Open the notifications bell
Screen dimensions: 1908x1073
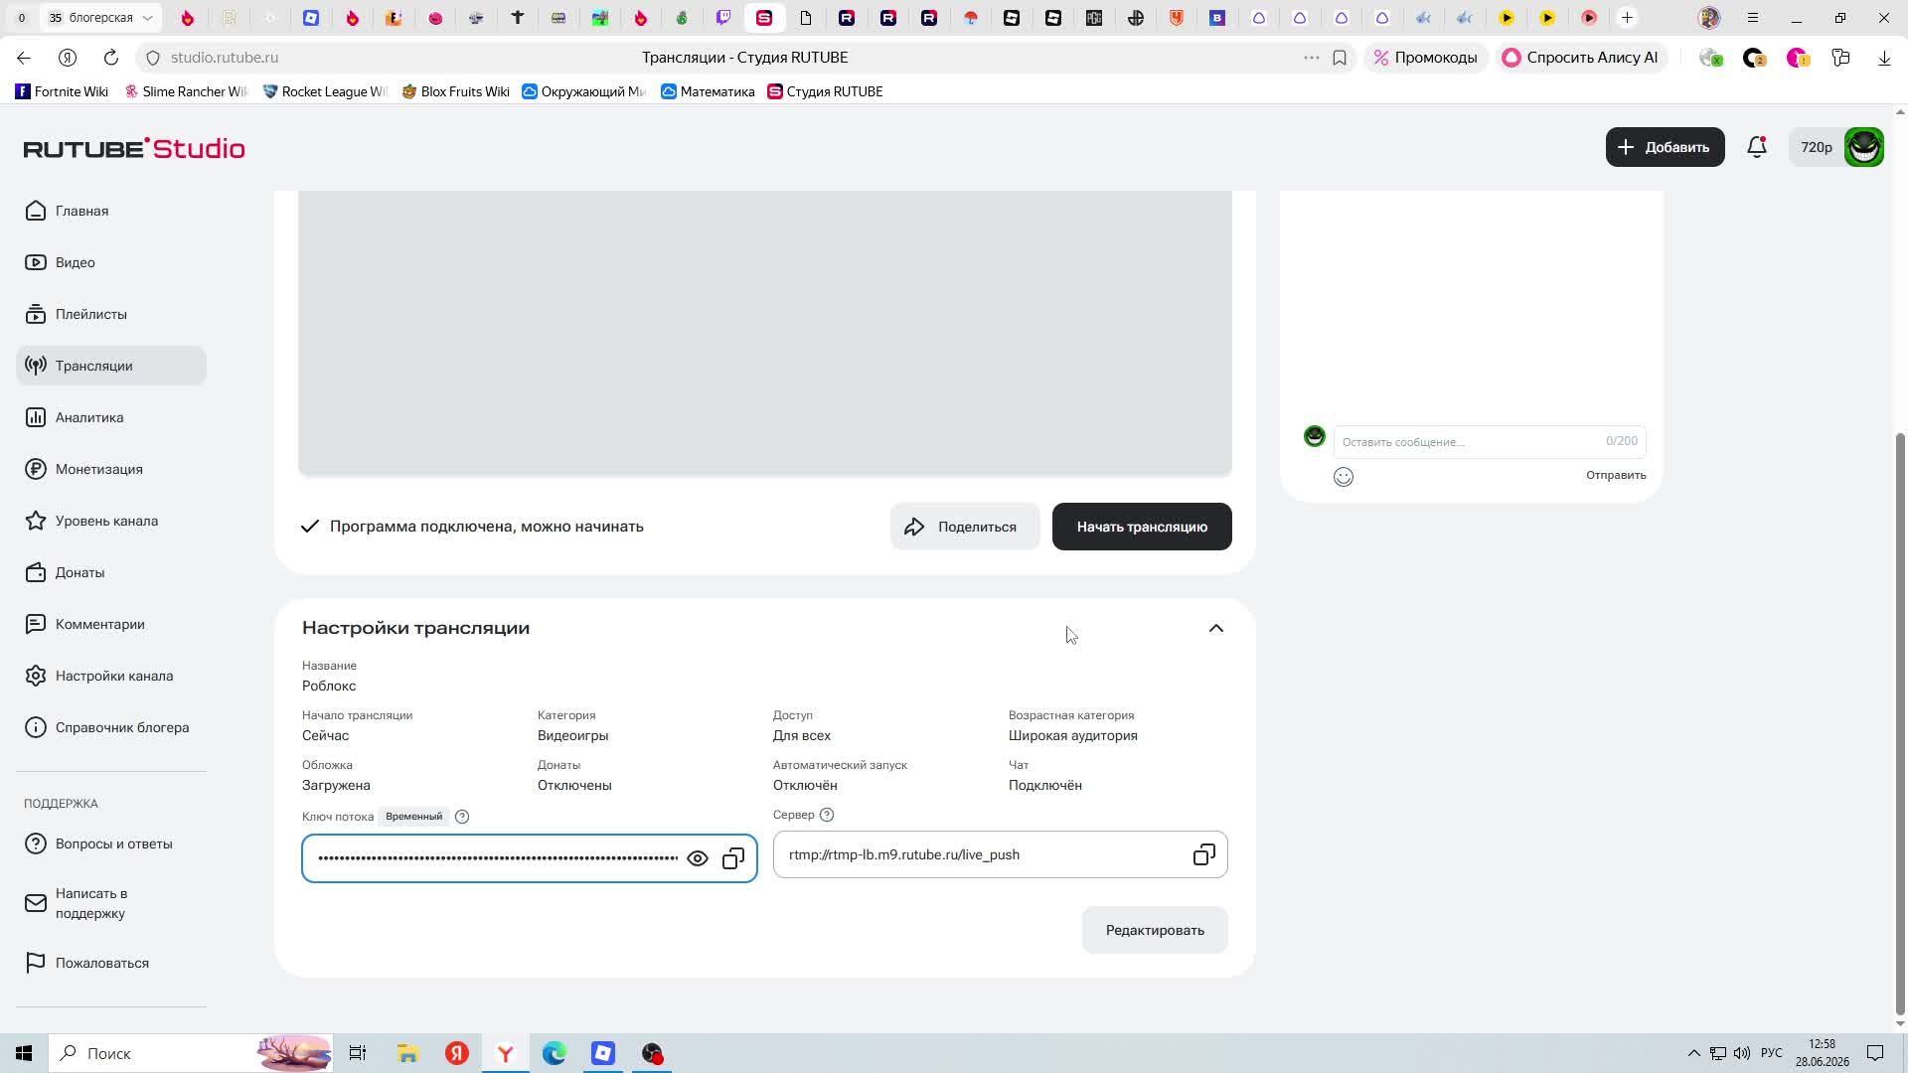coord(1756,147)
